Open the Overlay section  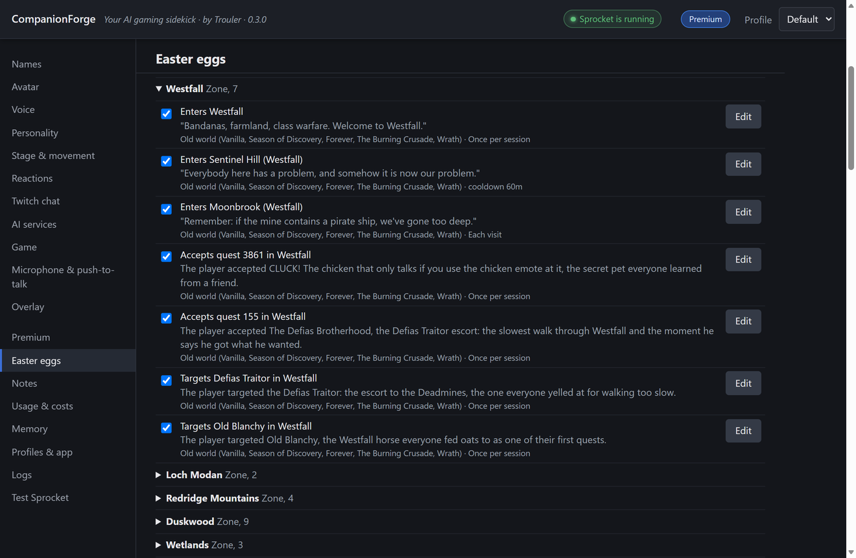point(68,307)
